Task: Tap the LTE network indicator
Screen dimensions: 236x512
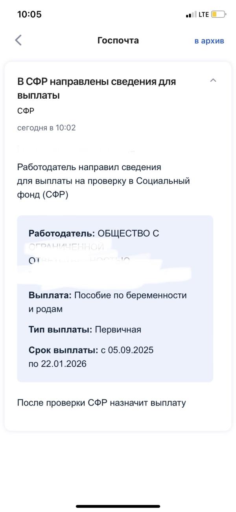Action: tap(204, 15)
